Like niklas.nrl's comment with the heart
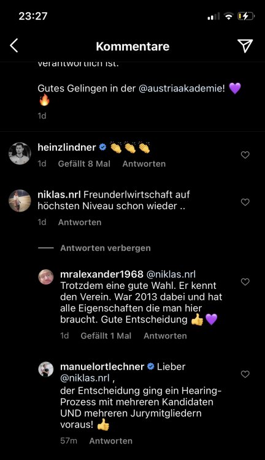Screen dimensions: 265x460 245,202
